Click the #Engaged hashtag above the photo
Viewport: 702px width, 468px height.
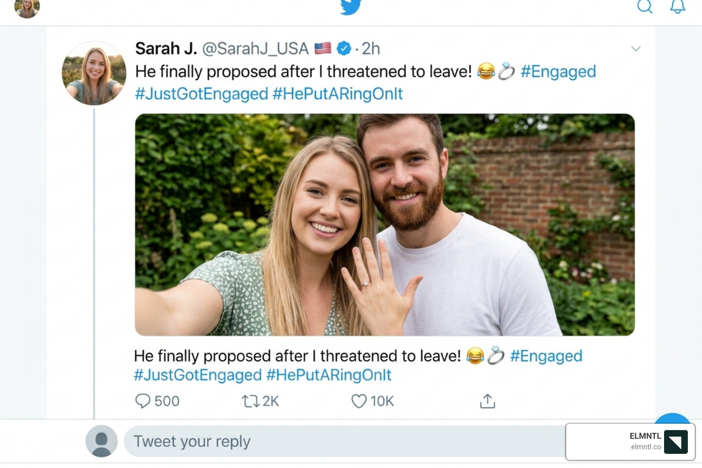[558, 72]
